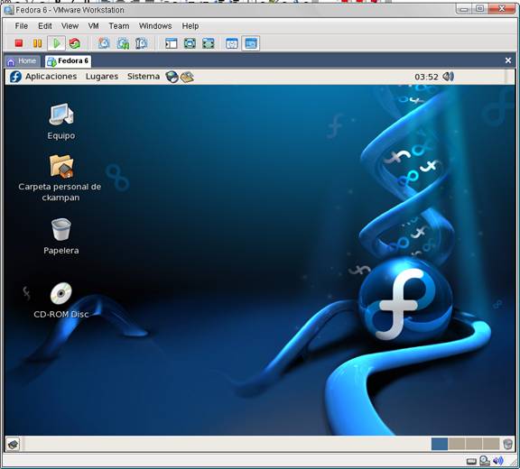Switch to full screen mode icon
The image size is (520, 469).
190,43
